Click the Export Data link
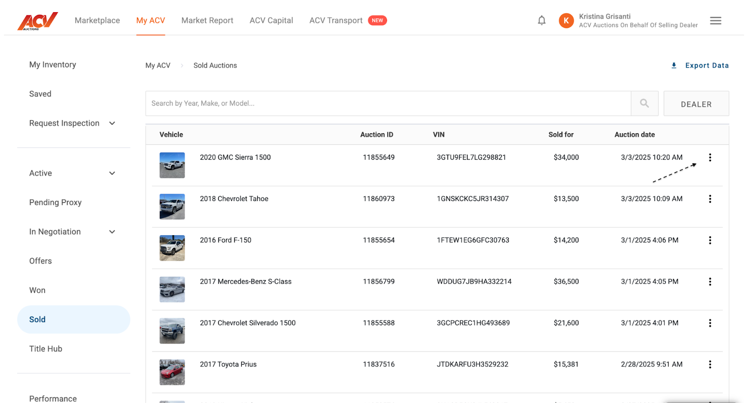 707,65
